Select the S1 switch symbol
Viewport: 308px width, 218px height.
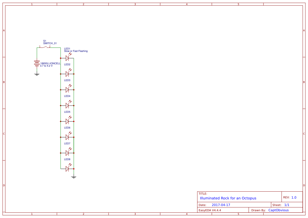click(45, 47)
